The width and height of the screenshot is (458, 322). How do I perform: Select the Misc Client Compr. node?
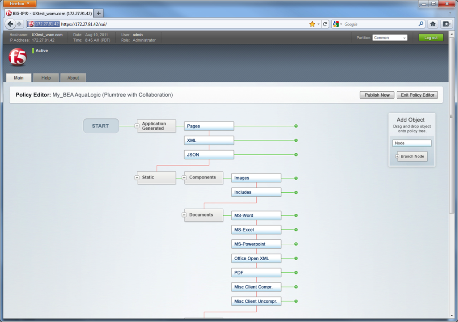[256, 287]
